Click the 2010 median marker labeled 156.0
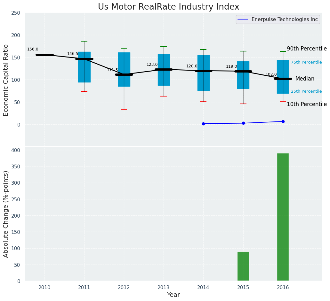Screen dimensions: 330x301 [44, 55]
